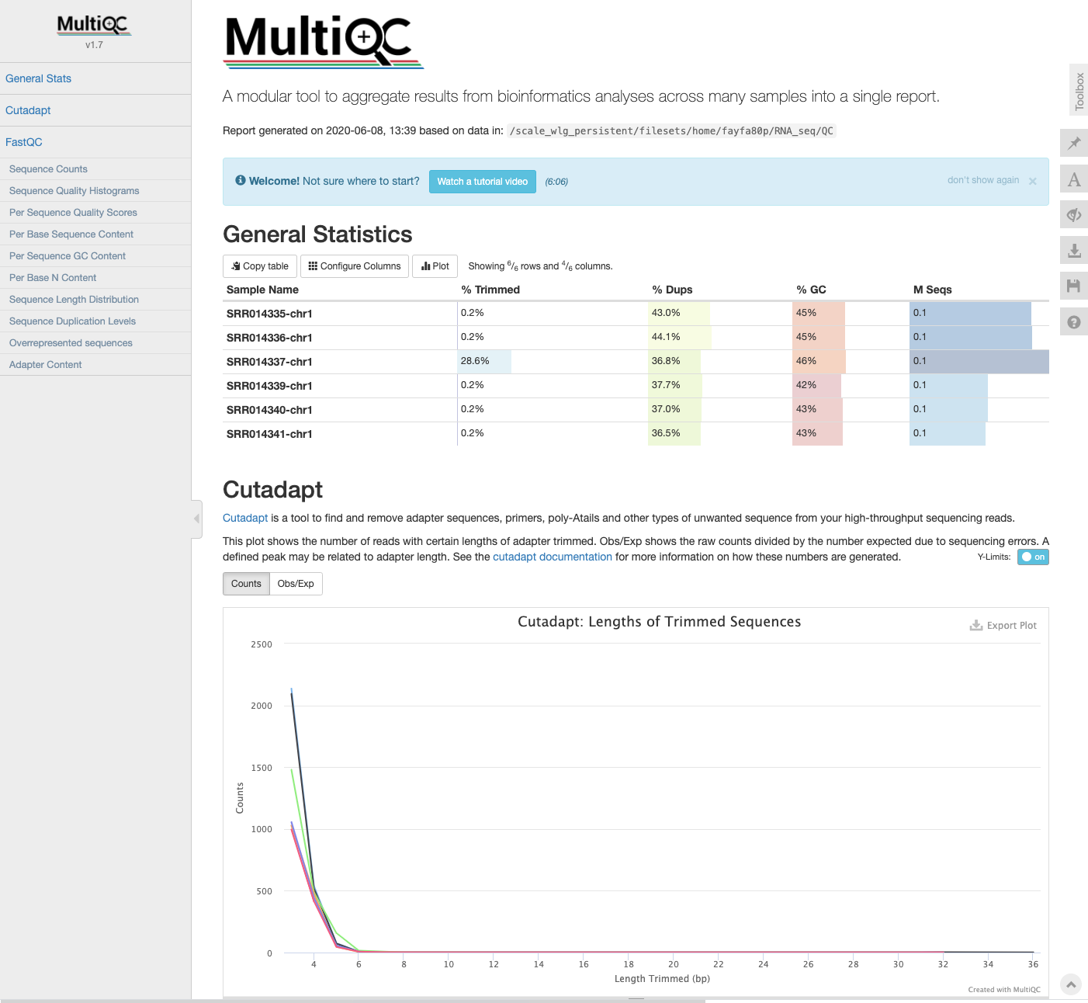
Task: Close the welcome banner with the X
Action: click(x=1033, y=182)
